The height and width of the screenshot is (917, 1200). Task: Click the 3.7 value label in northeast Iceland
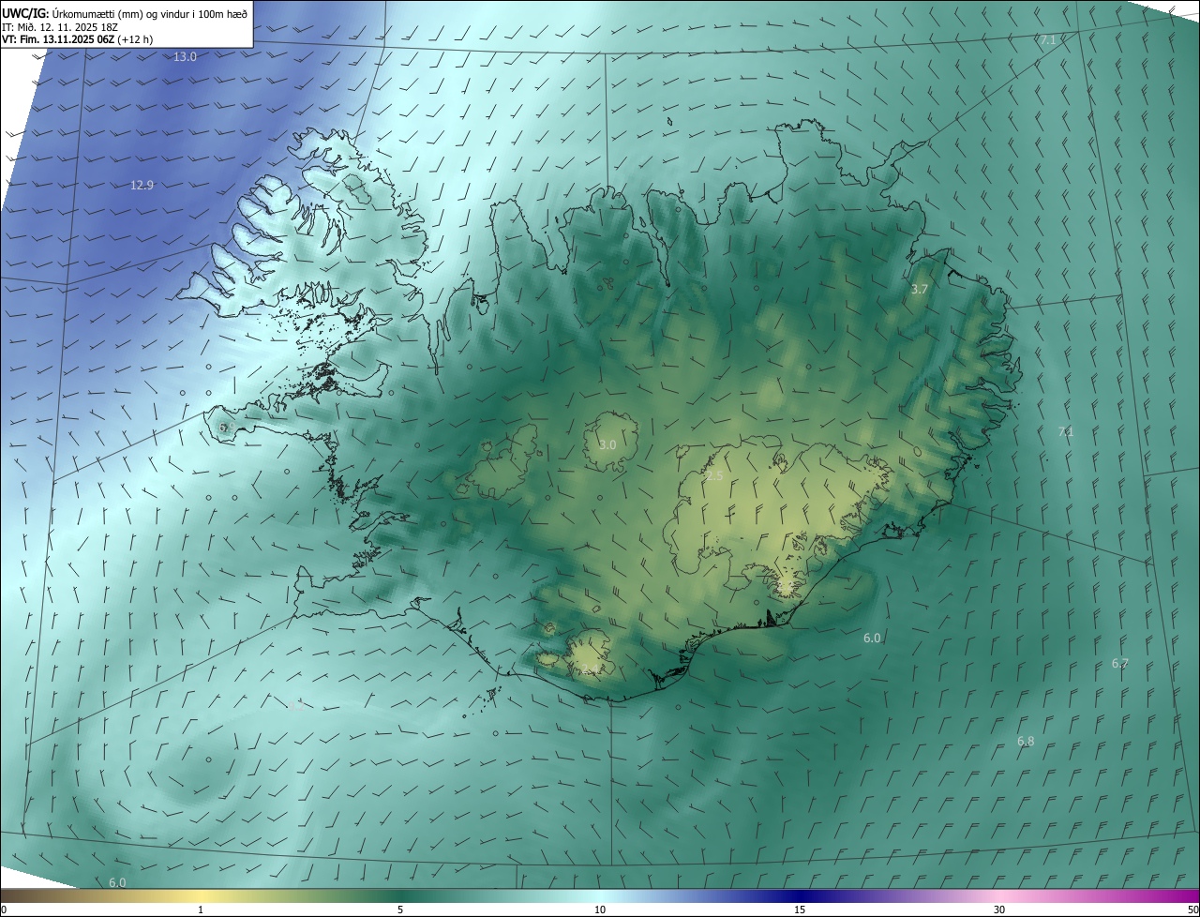coord(919,290)
